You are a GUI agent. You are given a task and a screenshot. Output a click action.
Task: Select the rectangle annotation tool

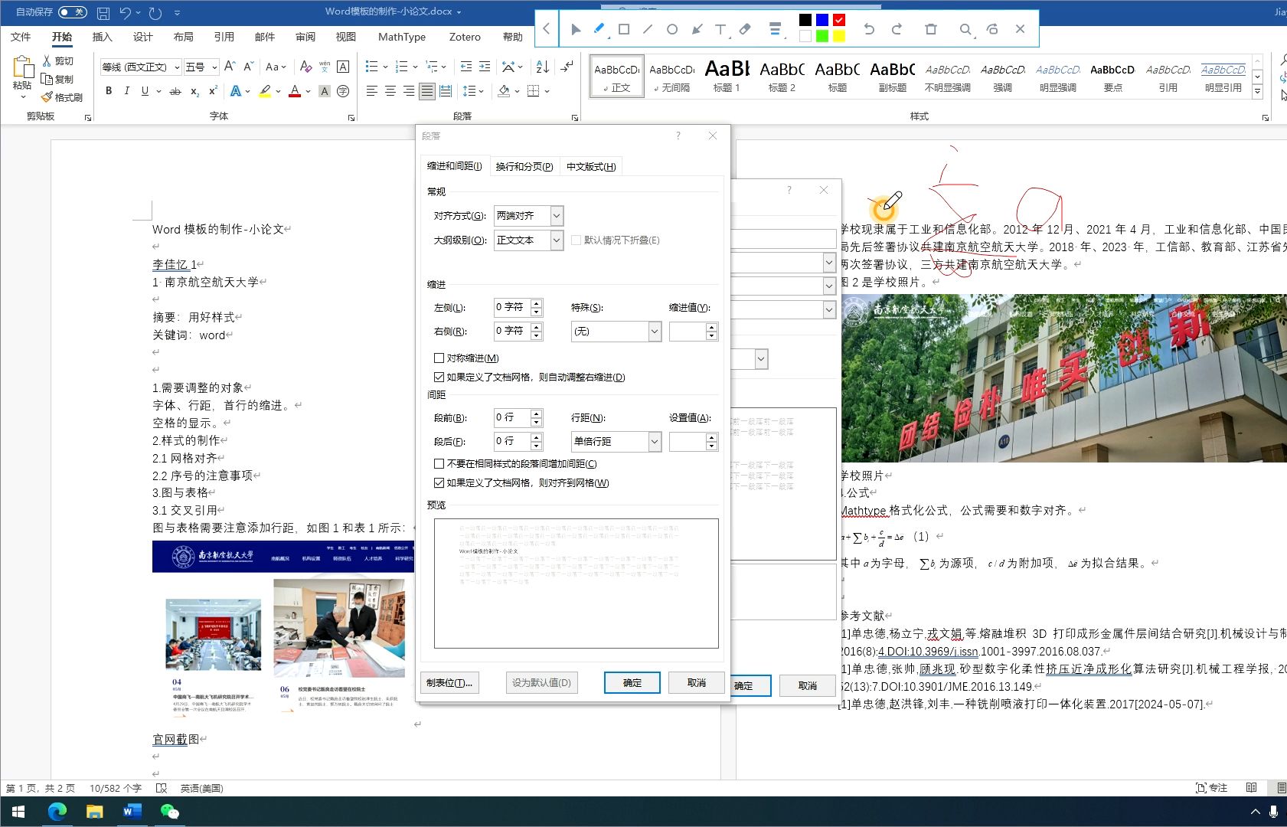[x=623, y=29]
